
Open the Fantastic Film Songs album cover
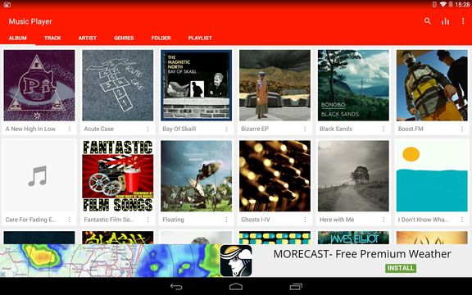point(118,176)
